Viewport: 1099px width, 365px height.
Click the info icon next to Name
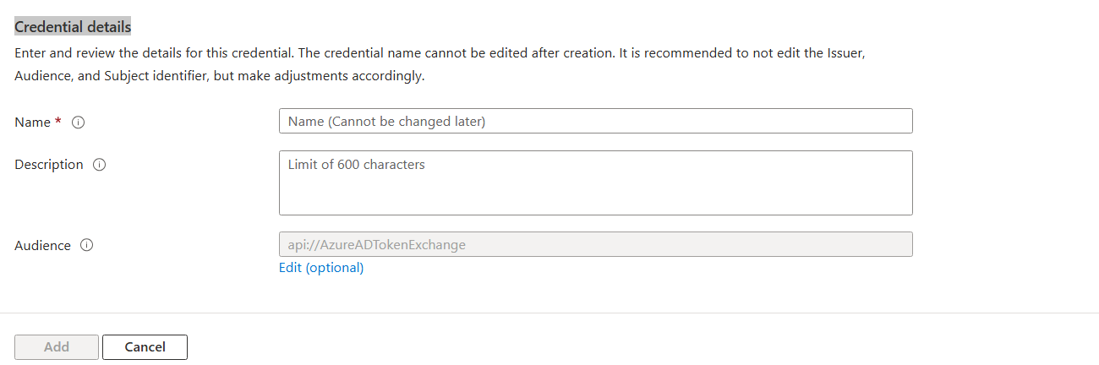[79, 123]
